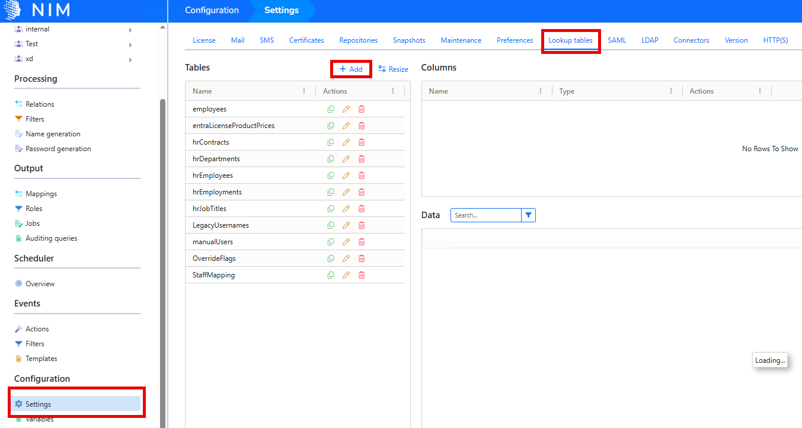Image resolution: width=802 pixels, height=428 pixels.
Task: Copy the hrJobTitles table
Action: (x=331, y=209)
